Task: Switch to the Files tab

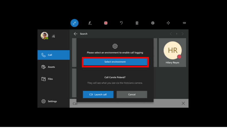Action: (53, 79)
